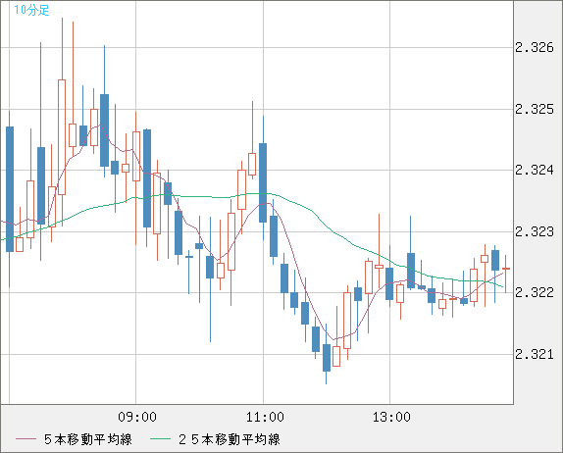Image resolution: width=563 pixels, height=453 pixels.
Task: Click the purple line sample beside 5本移動平均線
Action: point(26,439)
